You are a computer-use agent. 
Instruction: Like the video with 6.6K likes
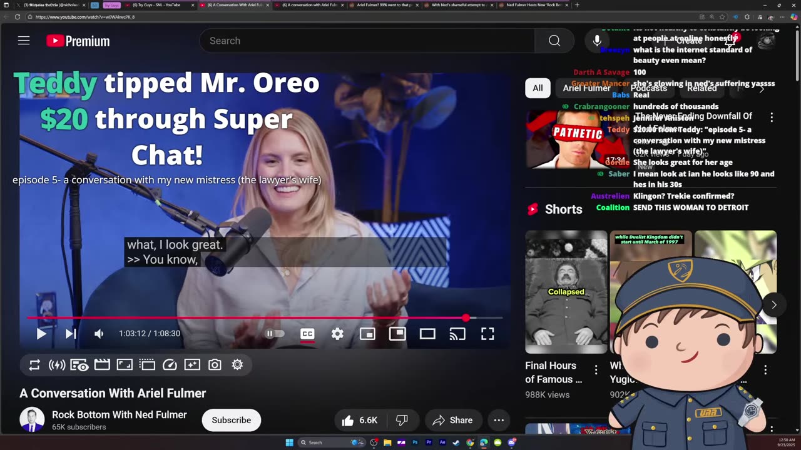pyautogui.click(x=360, y=420)
